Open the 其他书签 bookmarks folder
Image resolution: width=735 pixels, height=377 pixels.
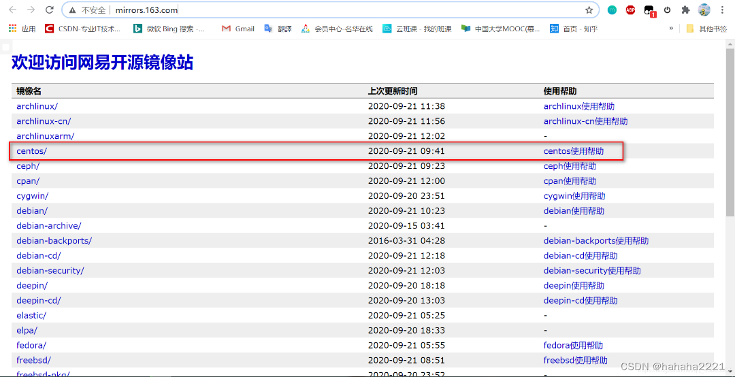706,29
